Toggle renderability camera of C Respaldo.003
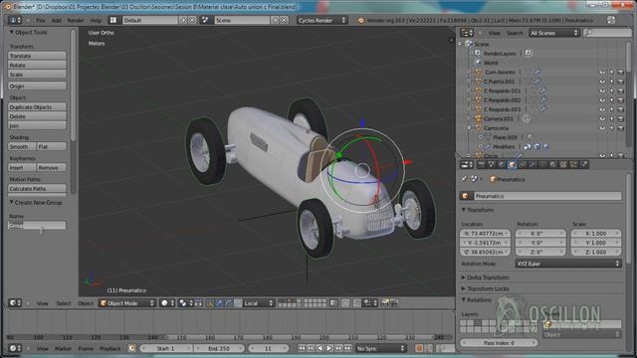This screenshot has height=358, width=637. (x=621, y=109)
